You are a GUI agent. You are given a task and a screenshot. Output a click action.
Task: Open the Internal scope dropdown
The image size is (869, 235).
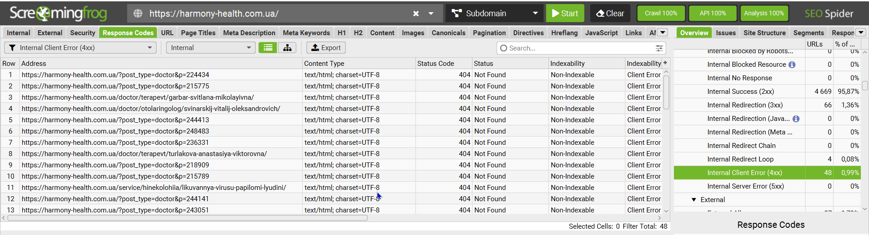point(210,48)
